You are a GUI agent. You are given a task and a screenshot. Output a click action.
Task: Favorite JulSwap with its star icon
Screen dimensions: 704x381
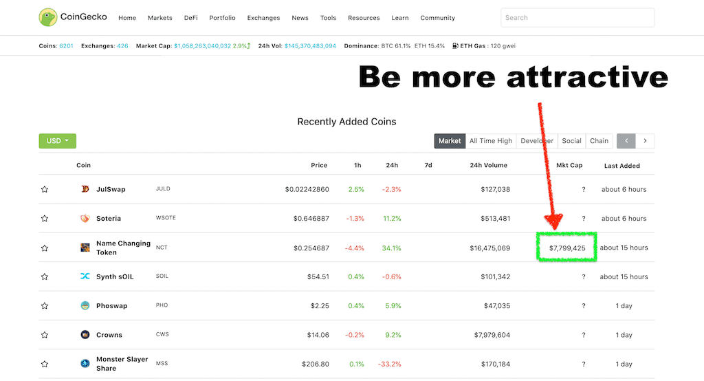point(45,189)
